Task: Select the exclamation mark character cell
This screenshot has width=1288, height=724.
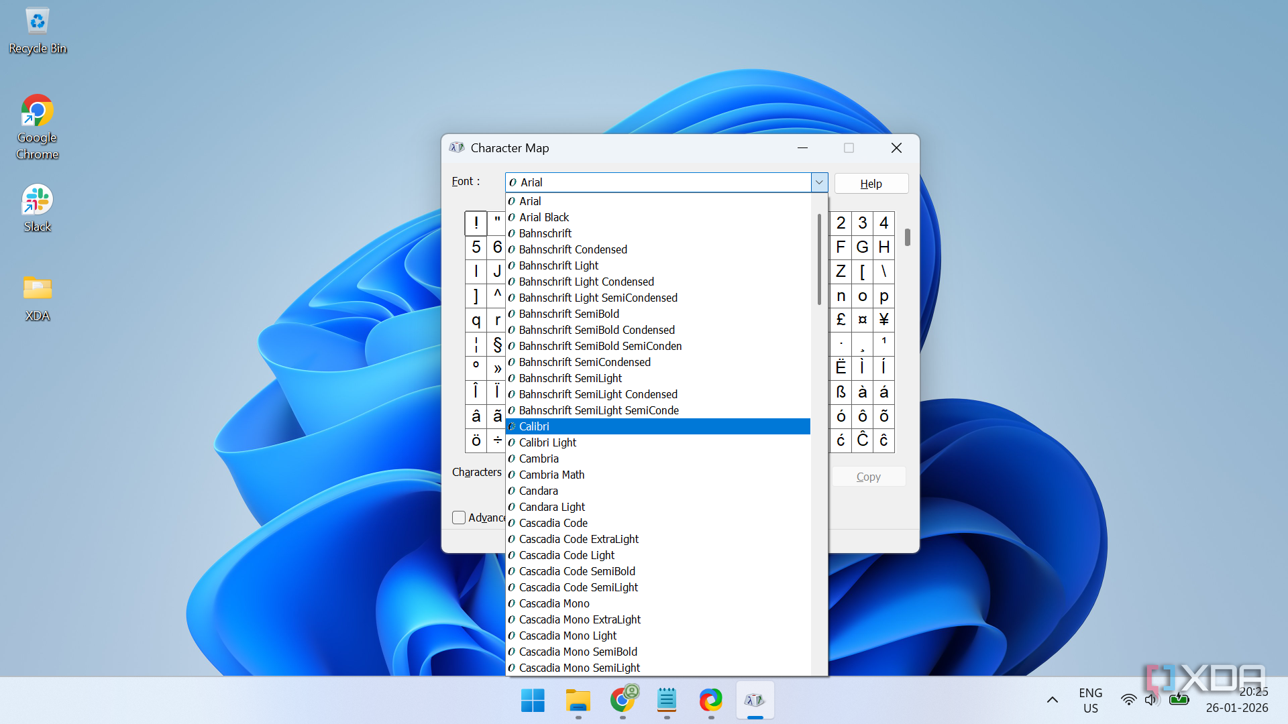Action: point(476,223)
